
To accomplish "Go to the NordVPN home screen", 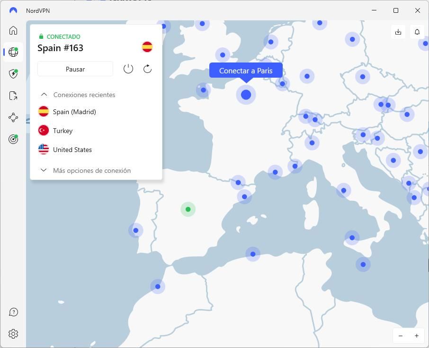I will coord(13,30).
